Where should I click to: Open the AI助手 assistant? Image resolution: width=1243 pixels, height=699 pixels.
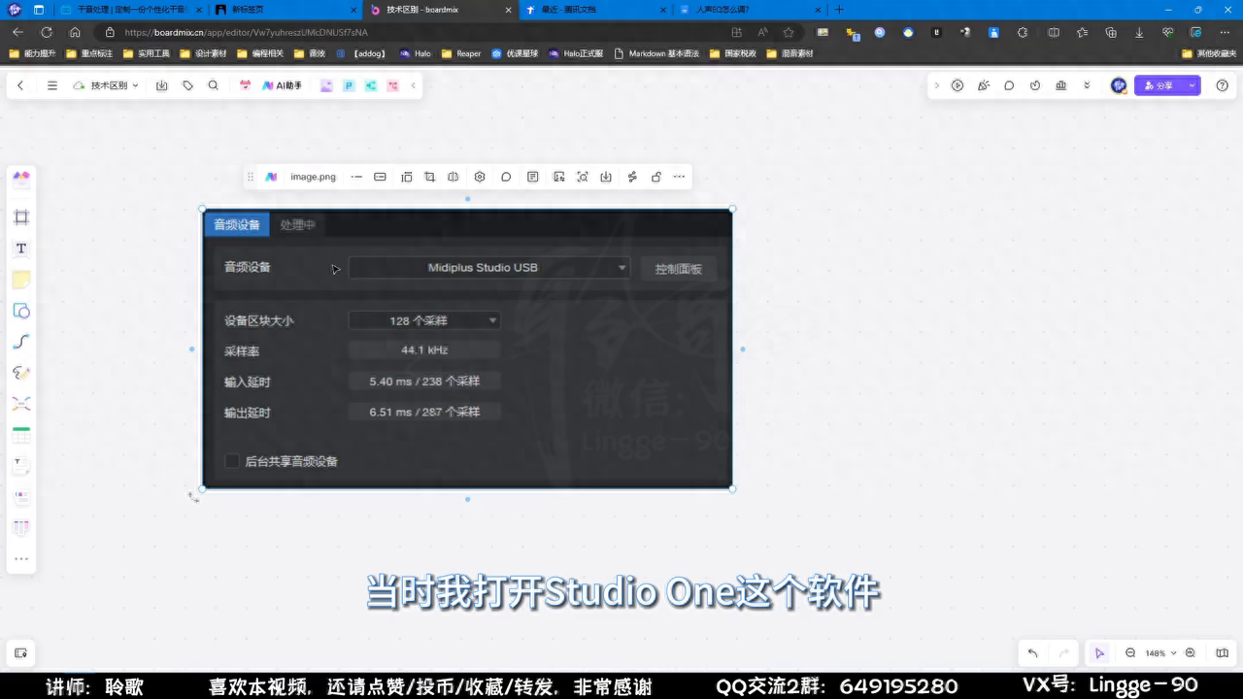pos(282,85)
